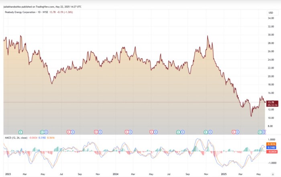Screen dimensions: 281x177
Task: Select the earnings marker near May 2025
Action: (x=260, y=132)
